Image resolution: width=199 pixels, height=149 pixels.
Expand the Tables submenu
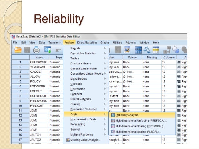tap(86, 58)
